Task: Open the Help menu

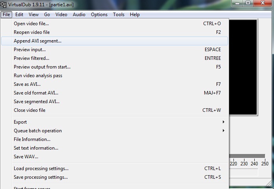Action: (x=135, y=15)
